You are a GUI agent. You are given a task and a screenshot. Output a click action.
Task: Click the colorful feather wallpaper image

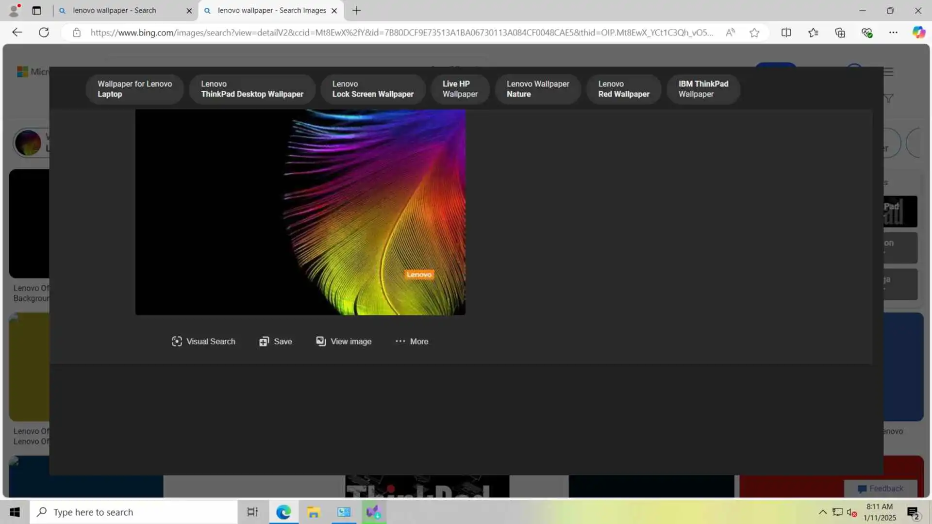300,212
